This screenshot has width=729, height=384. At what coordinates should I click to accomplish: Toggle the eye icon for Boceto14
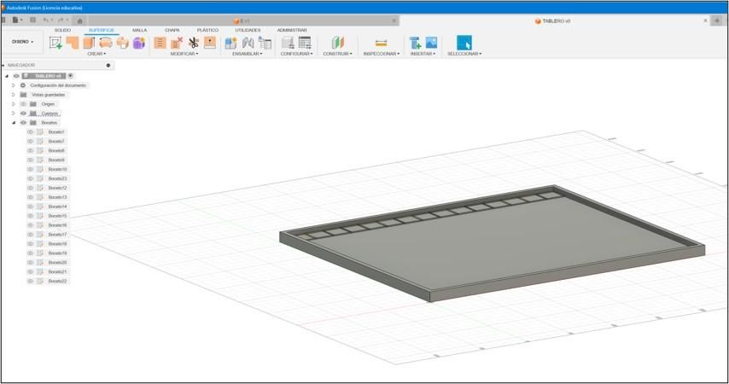point(30,207)
